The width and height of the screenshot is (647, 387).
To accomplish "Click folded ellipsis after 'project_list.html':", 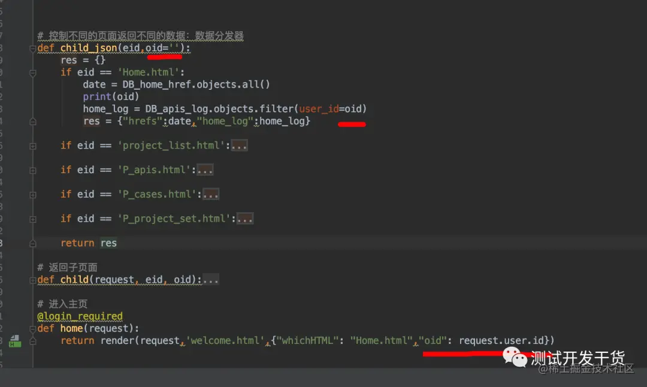I will pos(239,146).
